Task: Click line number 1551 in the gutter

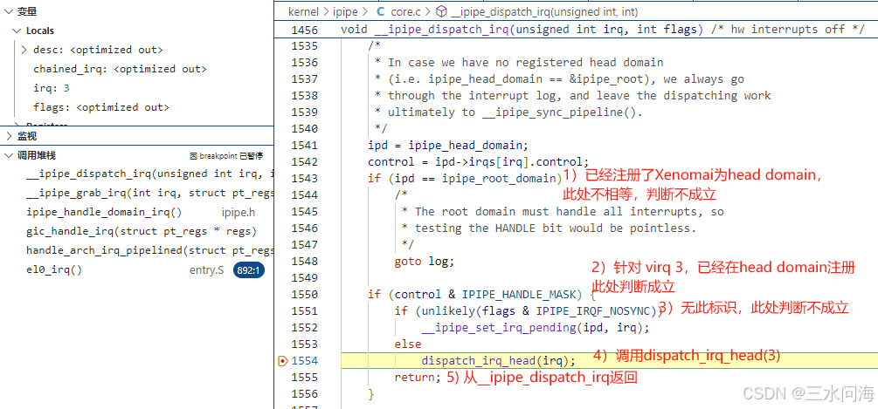Action: pyautogui.click(x=304, y=311)
